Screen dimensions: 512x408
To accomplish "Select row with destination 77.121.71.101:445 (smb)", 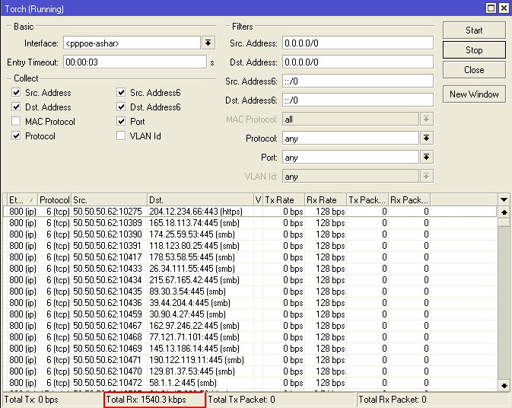I will pos(250,337).
